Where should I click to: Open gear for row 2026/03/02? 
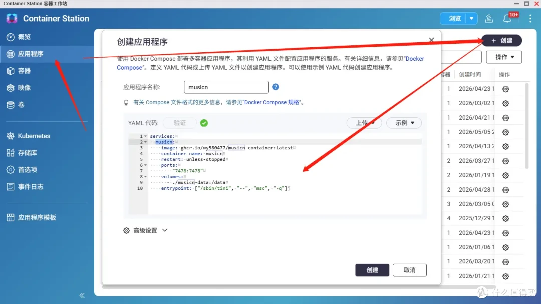coord(505,103)
